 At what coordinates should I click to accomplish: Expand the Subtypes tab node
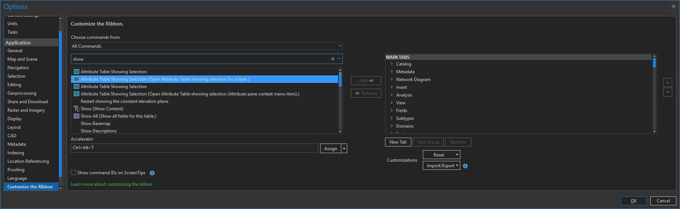pos(392,118)
